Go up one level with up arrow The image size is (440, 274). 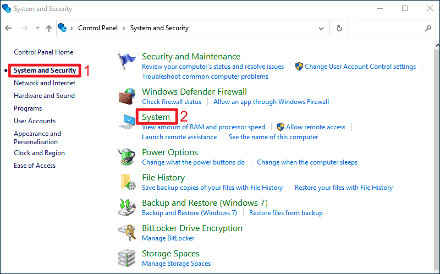coord(49,29)
